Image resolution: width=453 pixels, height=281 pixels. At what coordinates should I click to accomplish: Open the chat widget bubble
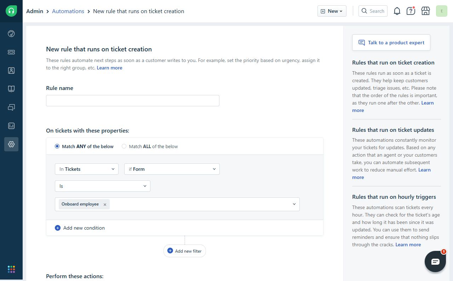[x=435, y=262]
